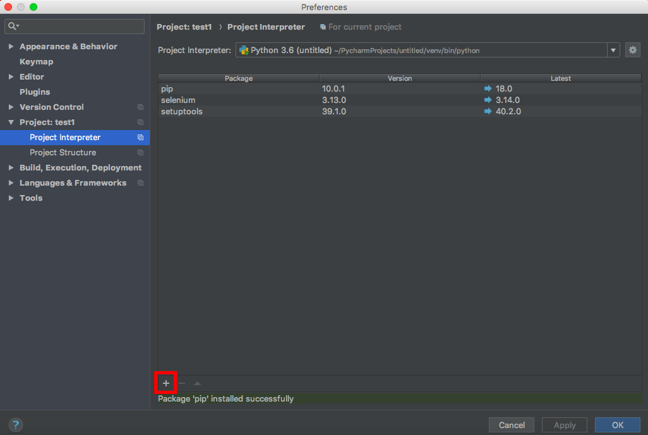Click the remove package minus icon

[181, 383]
